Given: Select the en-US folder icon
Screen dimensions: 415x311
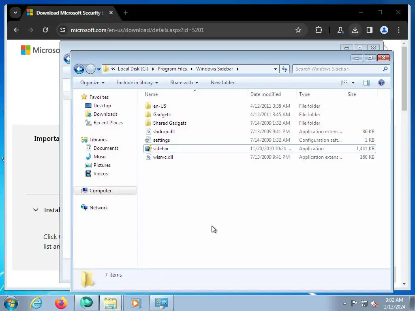Looking at the screenshot, I should tap(148, 106).
